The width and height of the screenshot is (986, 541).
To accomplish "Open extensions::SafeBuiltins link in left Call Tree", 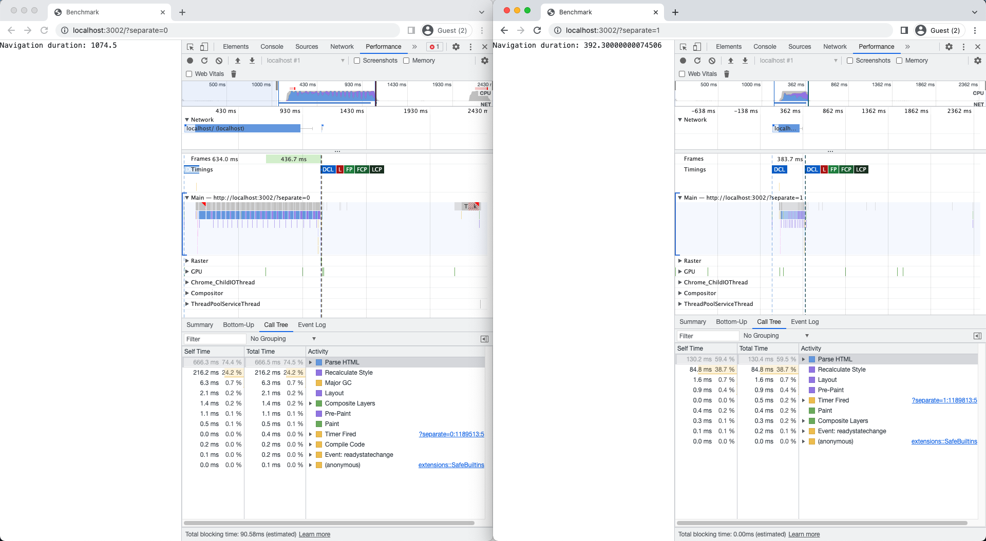I will coord(451,465).
